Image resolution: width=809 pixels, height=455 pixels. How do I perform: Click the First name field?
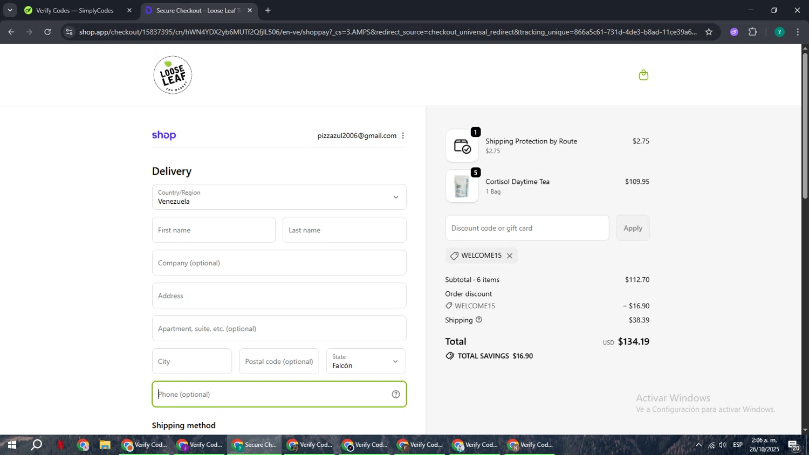[x=214, y=230]
